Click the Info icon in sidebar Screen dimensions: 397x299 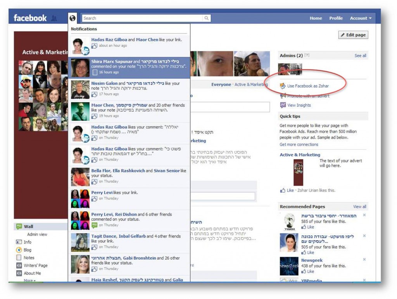click(19, 242)
